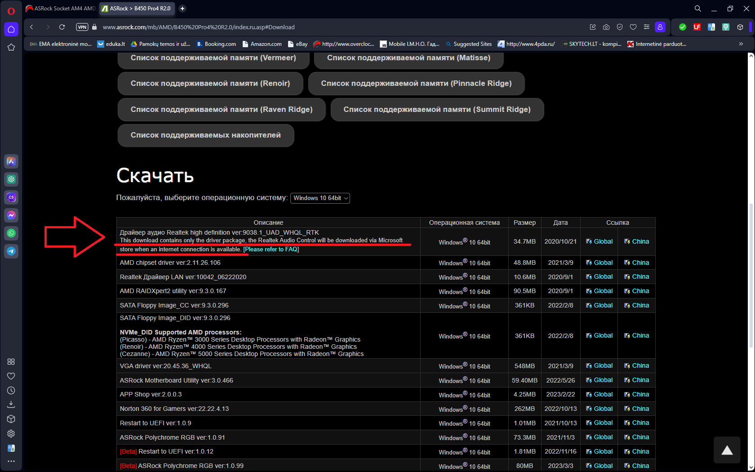Select the ASRock > B450 Pro4 R2.0 tab
Image resolution: width=755 pixels, height=472 pixels.
click(x=137, y=9)
